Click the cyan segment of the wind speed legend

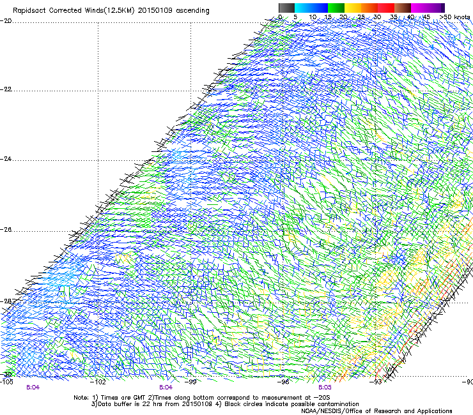click(303, 8)
